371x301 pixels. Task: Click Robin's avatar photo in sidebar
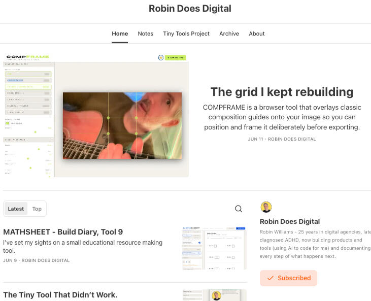point(266,207)
